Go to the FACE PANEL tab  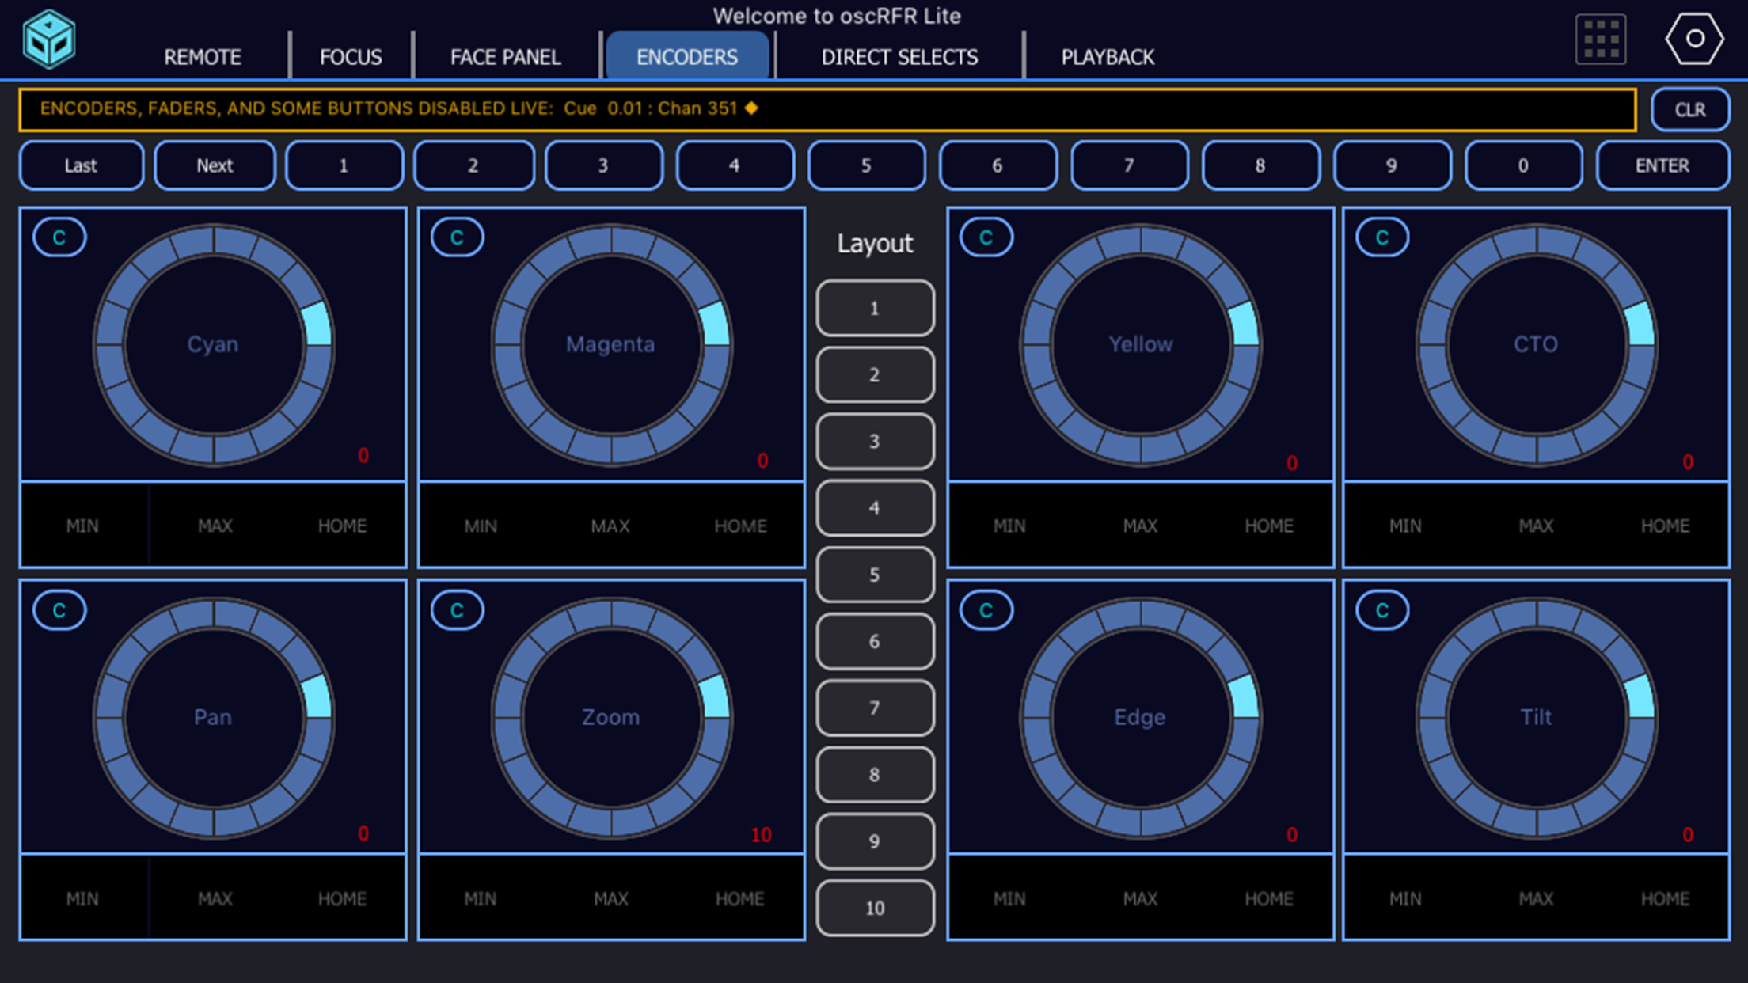(505, 57)
